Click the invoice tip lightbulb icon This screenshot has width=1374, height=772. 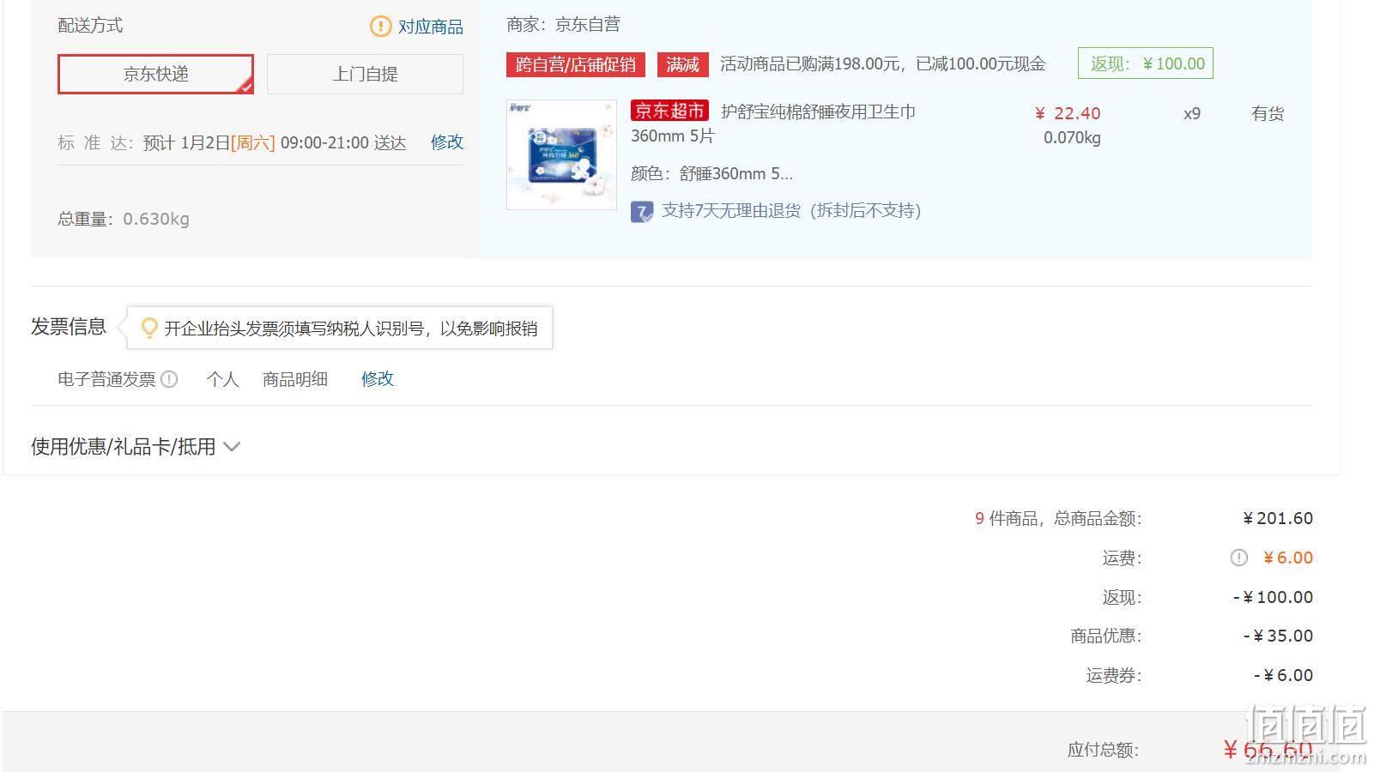pos(149,328)
